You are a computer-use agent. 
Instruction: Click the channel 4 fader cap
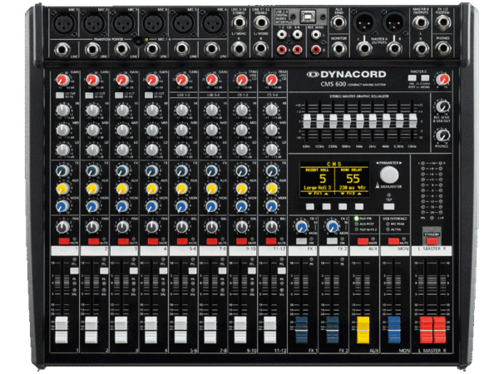pyautogui.click(x=151, y=329)
